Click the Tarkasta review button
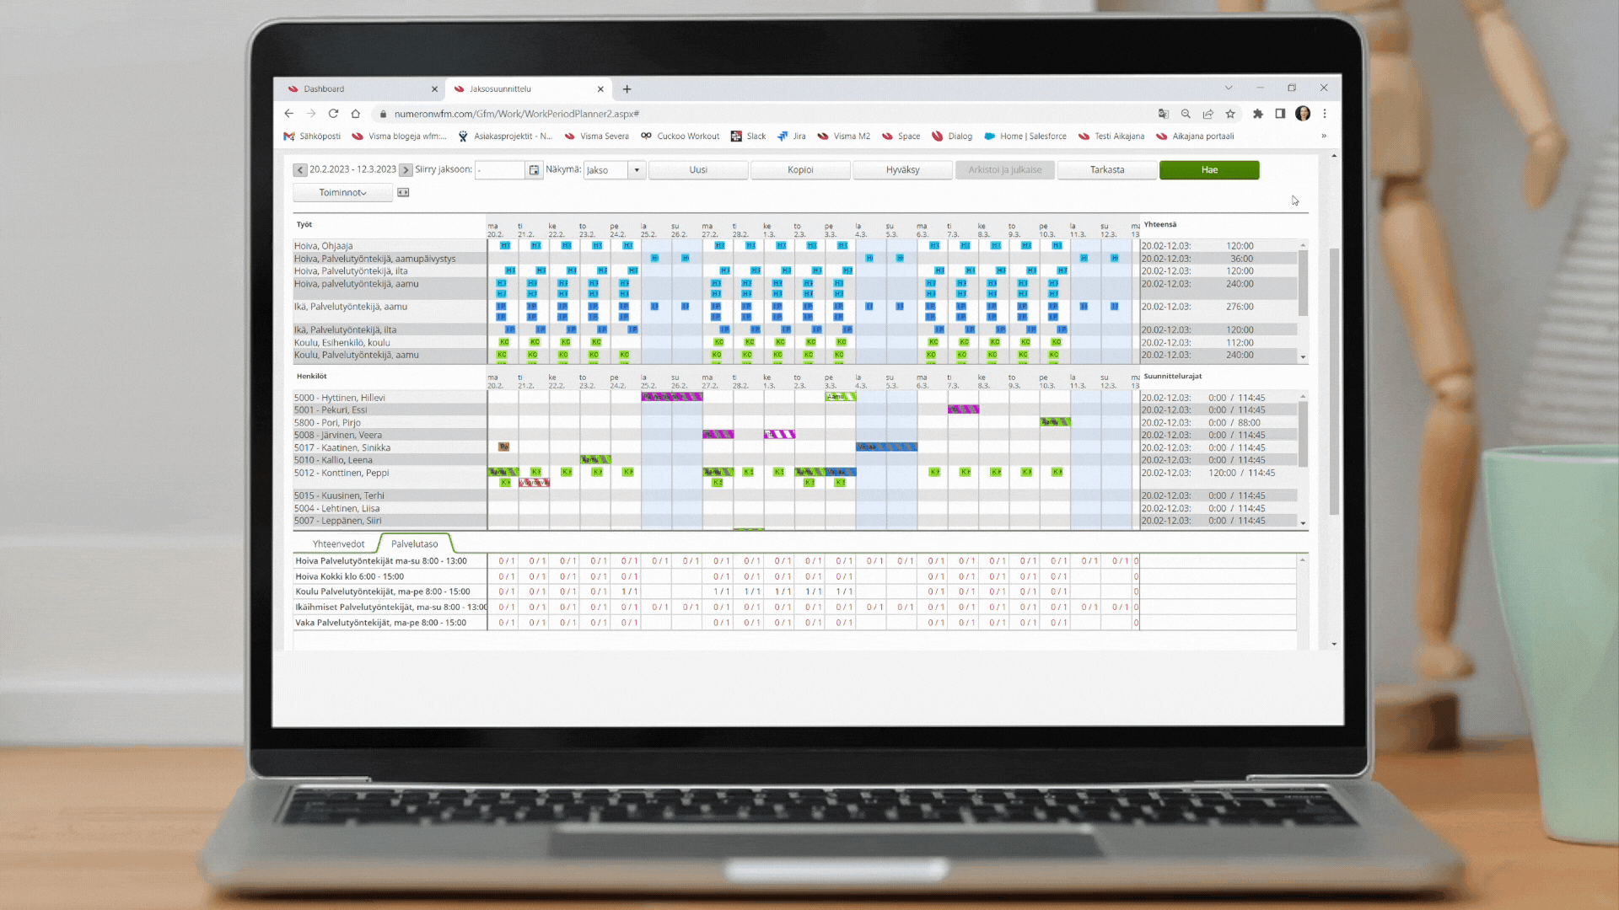 pos(1105,170)
